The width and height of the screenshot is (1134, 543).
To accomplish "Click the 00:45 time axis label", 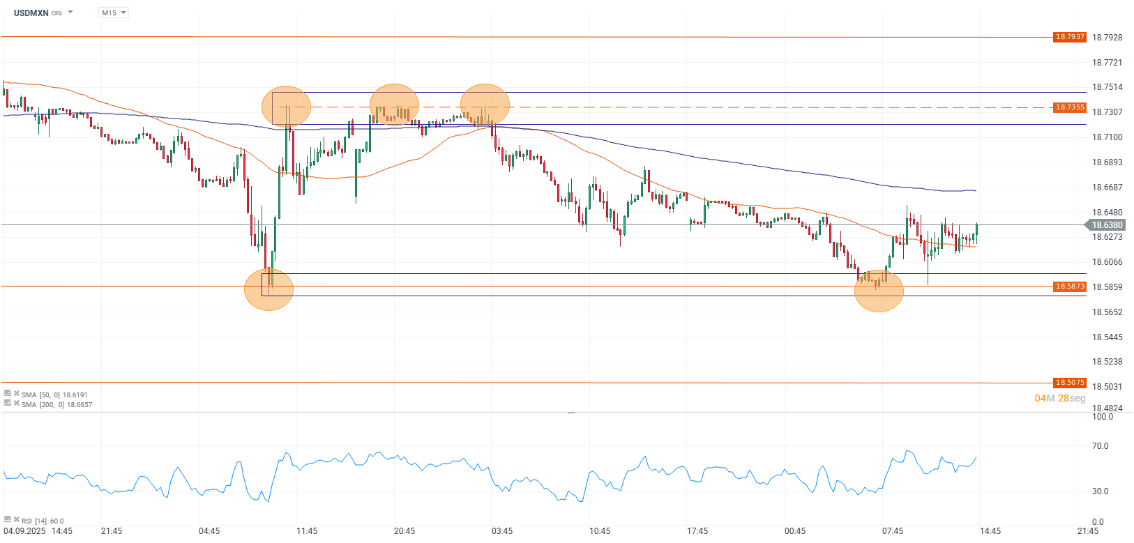I will tap(795, 531).
